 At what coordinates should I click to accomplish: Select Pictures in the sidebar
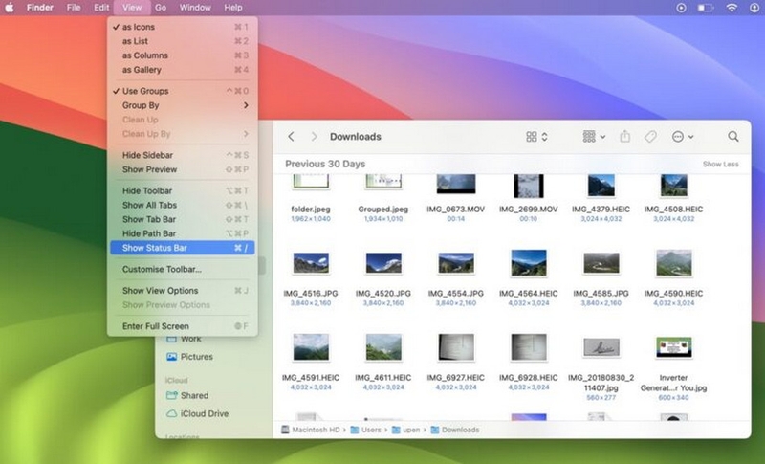pos(190,357)
